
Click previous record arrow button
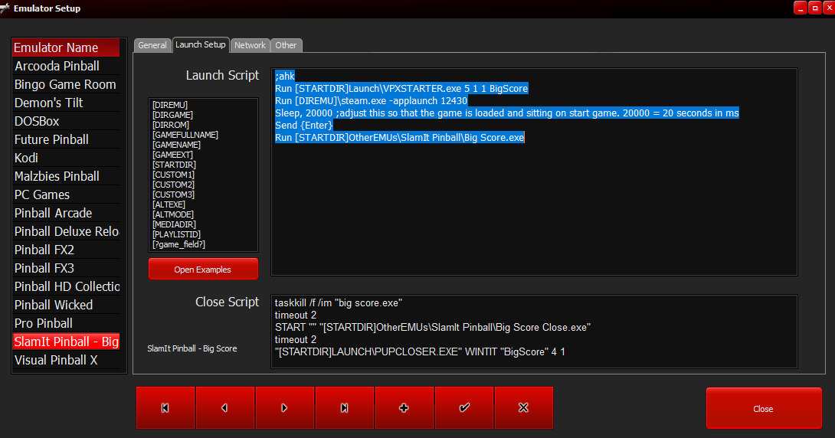[225, 408]
